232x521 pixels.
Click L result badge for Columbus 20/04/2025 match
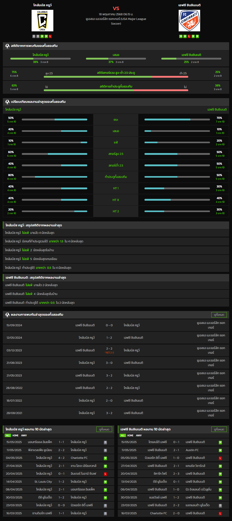(x=105, y=474)
